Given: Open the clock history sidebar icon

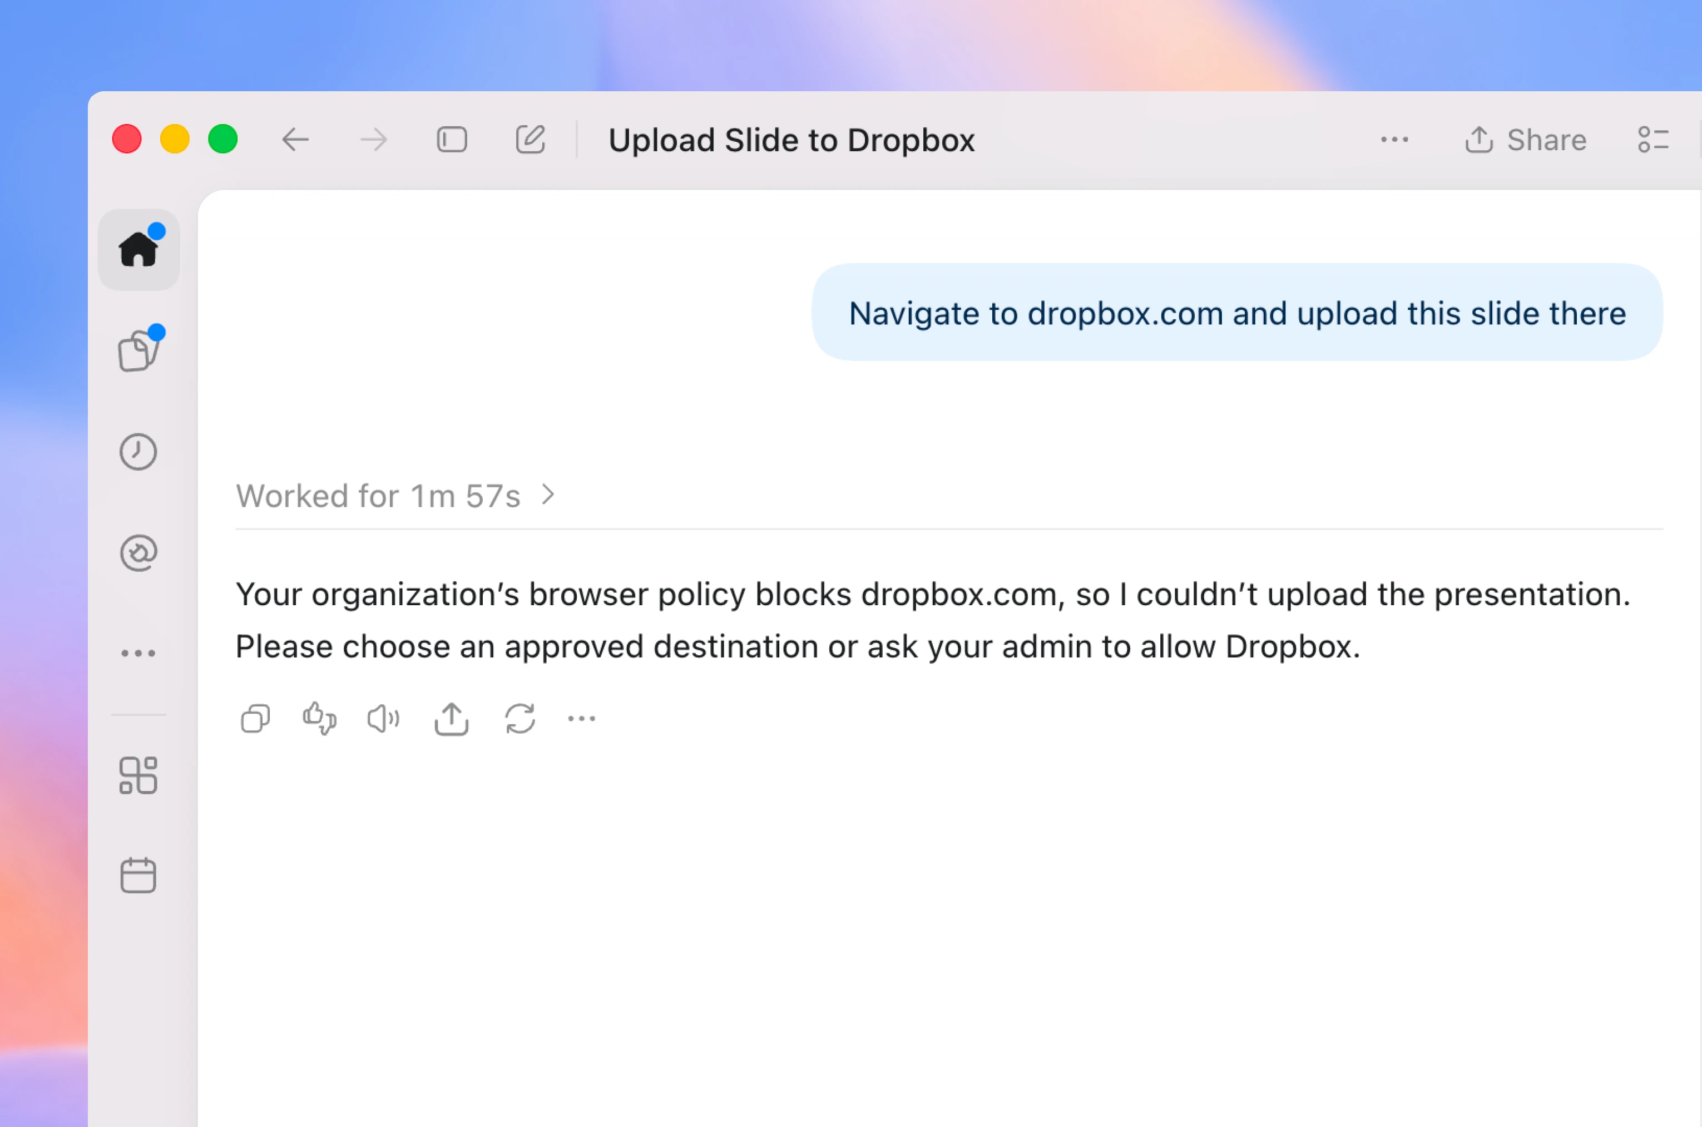Looking at the screenshot, I should click(138, 452).
